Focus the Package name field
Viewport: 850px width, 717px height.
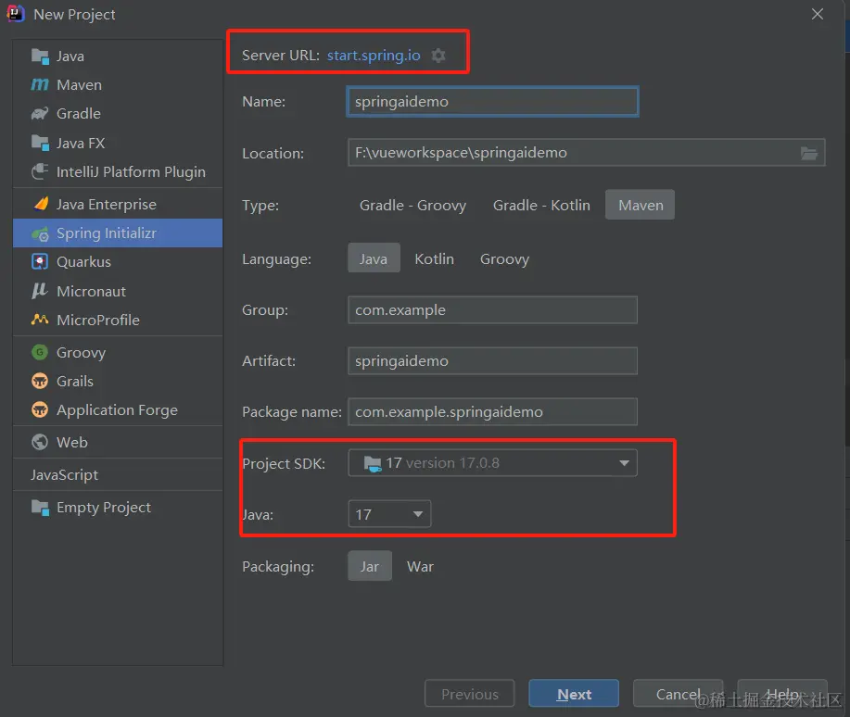point(492,412)
